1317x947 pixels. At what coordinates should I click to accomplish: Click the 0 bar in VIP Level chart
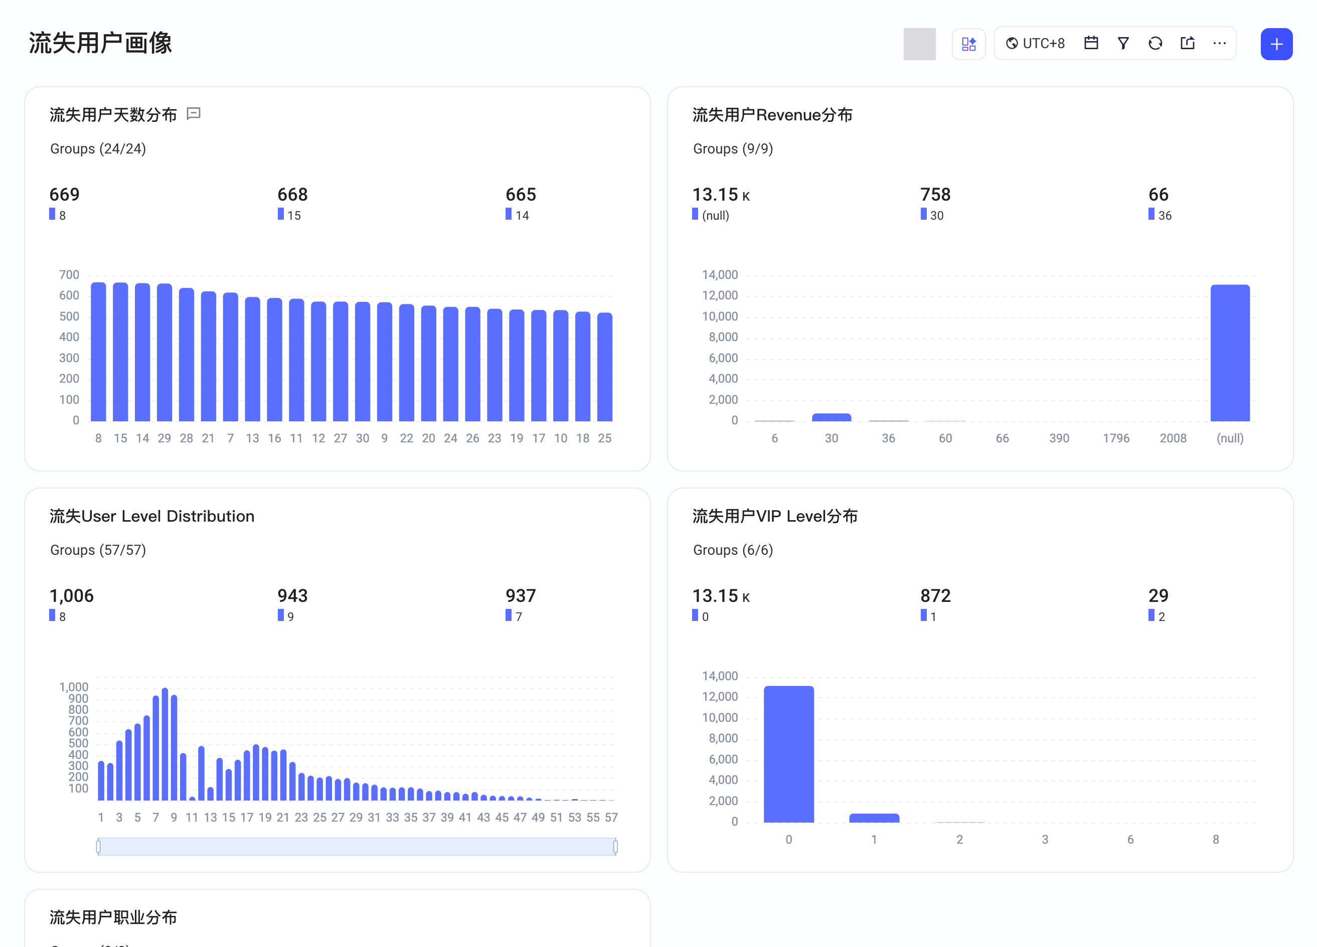click(x=788, y=754)
